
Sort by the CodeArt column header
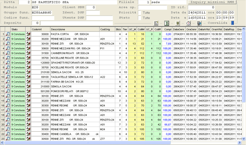(41, 29)
